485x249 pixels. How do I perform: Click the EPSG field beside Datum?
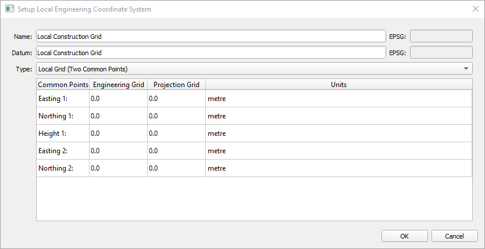[441, 53]
